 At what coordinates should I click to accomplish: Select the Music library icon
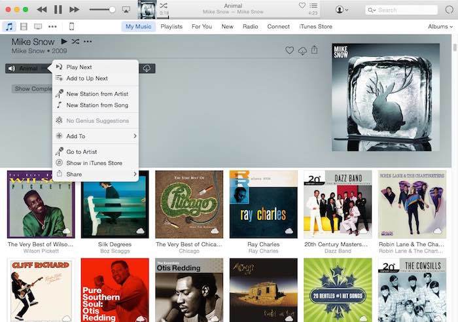9,27
